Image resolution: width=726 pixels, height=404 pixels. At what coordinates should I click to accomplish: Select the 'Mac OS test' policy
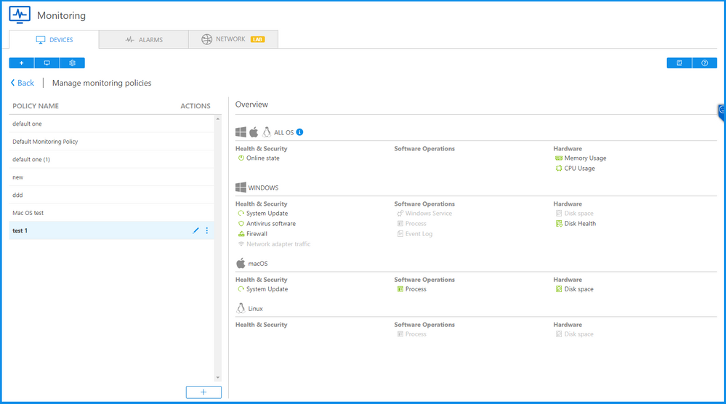112,213
